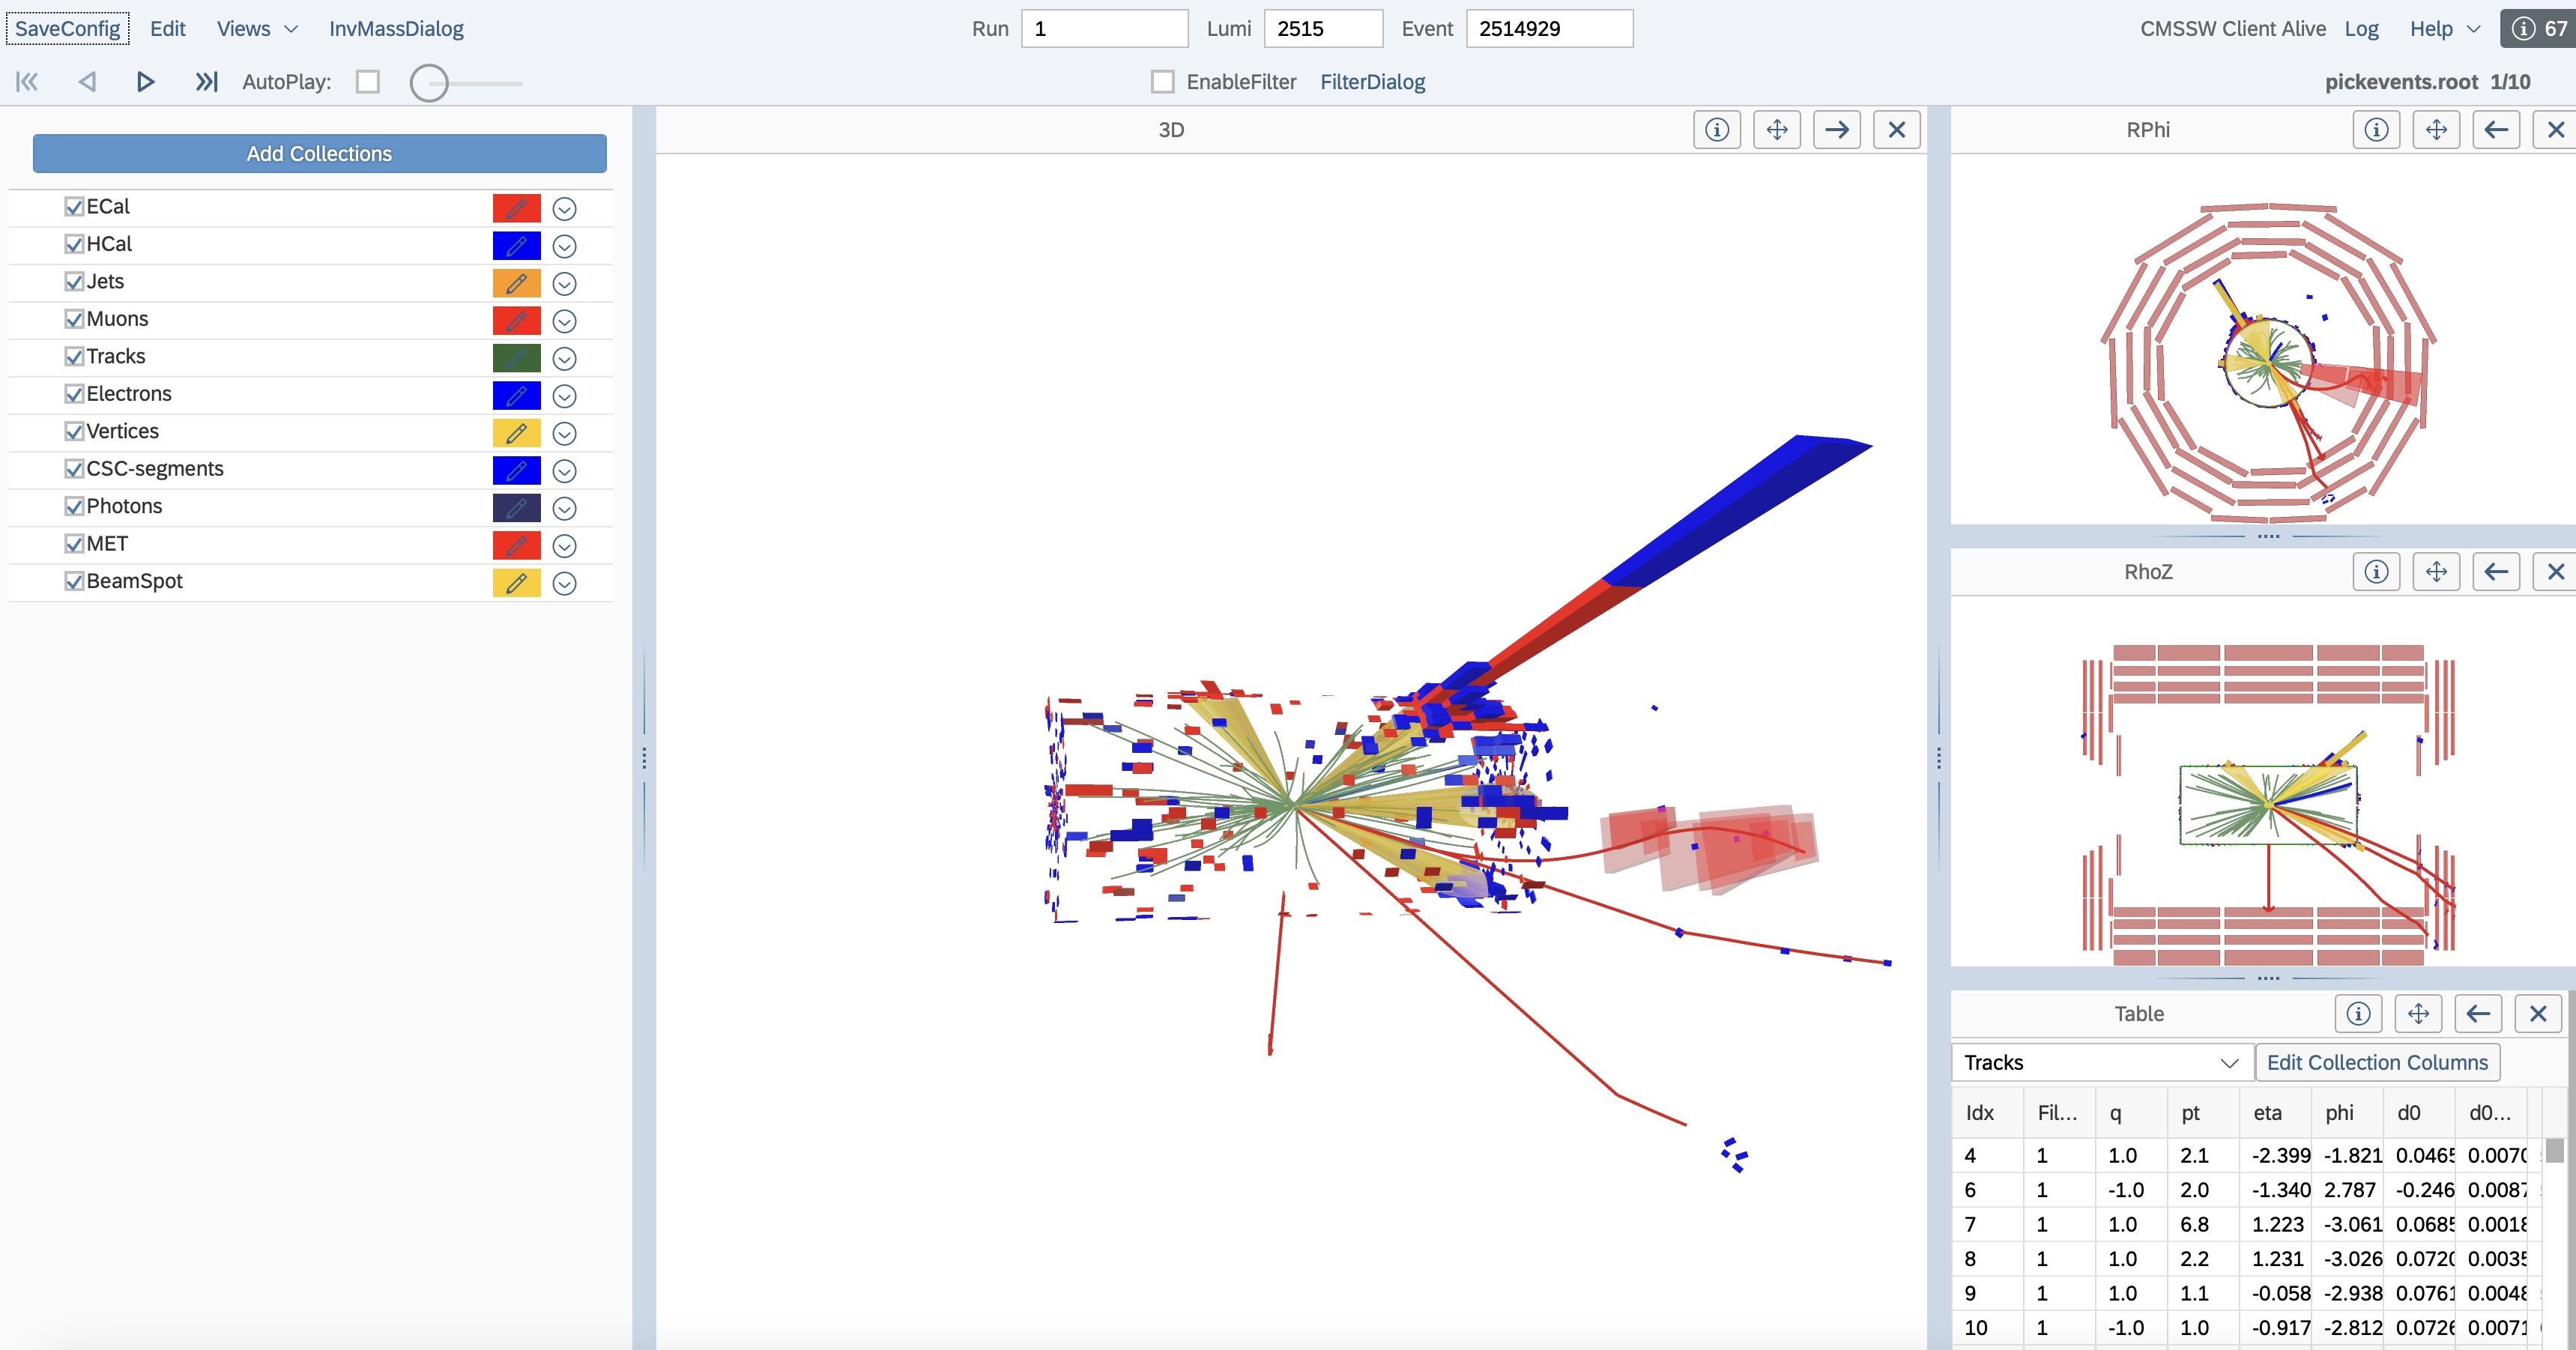Click the 3D view right-arrow swap icon
2576x1350 pixels.
tap(1837, 130)
